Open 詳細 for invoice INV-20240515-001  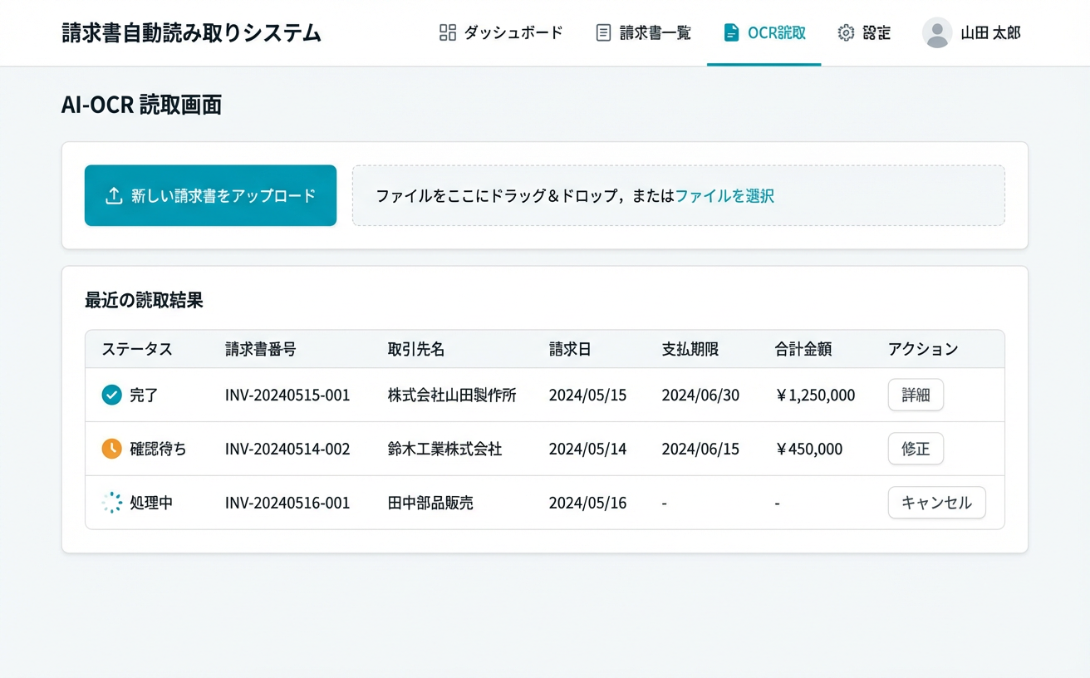click(x=916, y=395)
